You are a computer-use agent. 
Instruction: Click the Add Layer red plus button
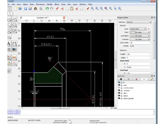coord(136,79)
